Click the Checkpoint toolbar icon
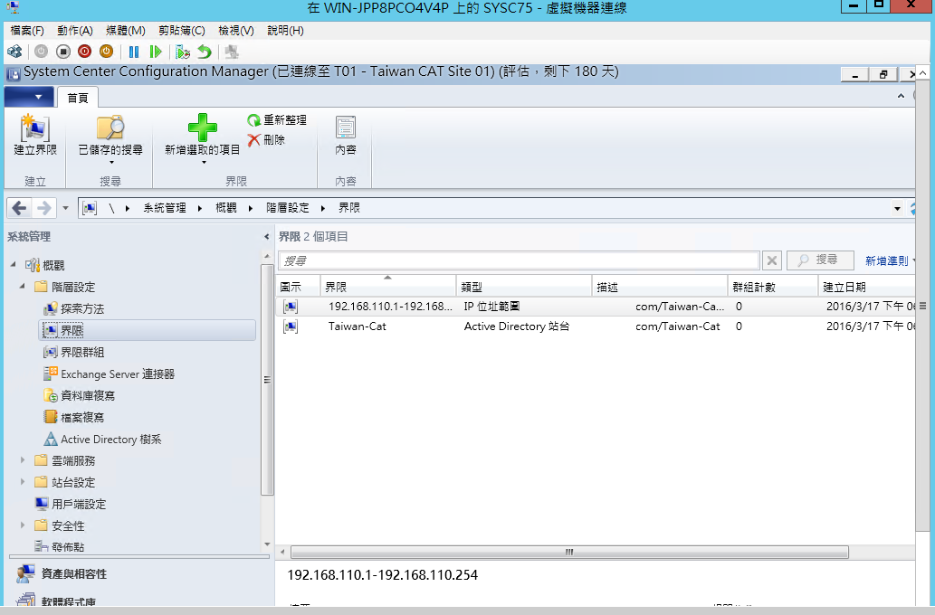Viewport: 935px width, 615px height. tap(183, 52)
